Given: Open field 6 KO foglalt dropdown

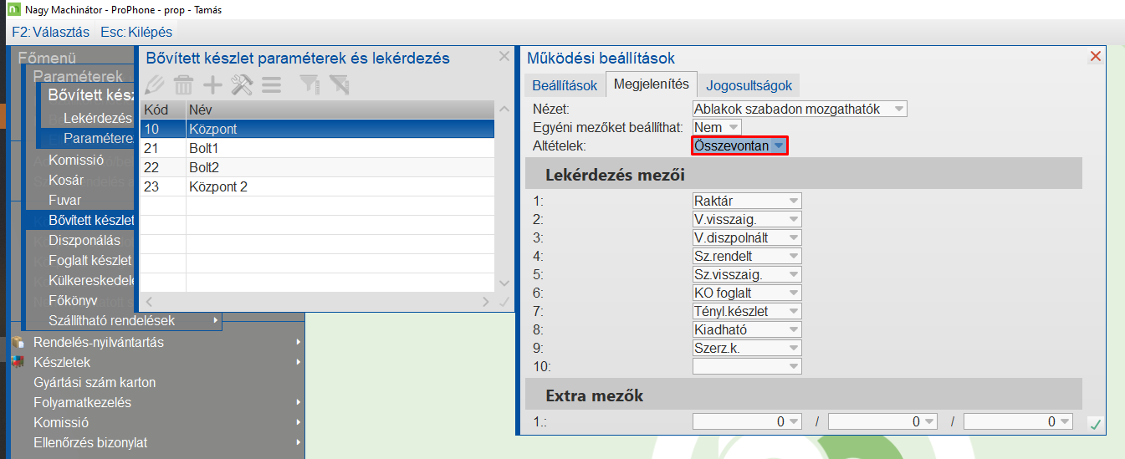Looking at the screenshot, I should coord(747,293).
